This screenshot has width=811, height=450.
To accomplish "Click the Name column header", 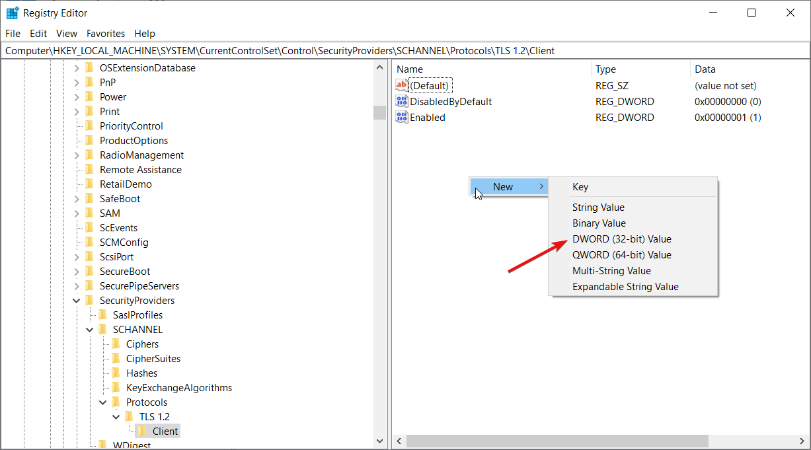I will 491,69.
